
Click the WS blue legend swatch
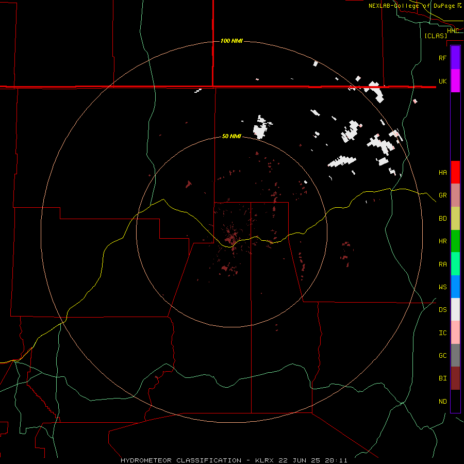(455, 287)
